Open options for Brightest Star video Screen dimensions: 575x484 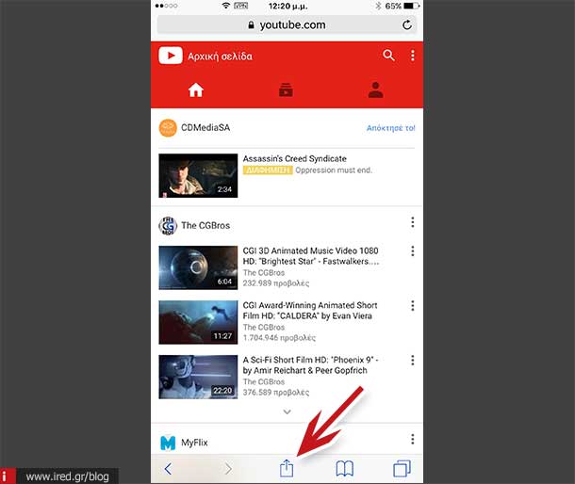pyautogui.click(x=413, y=251)
